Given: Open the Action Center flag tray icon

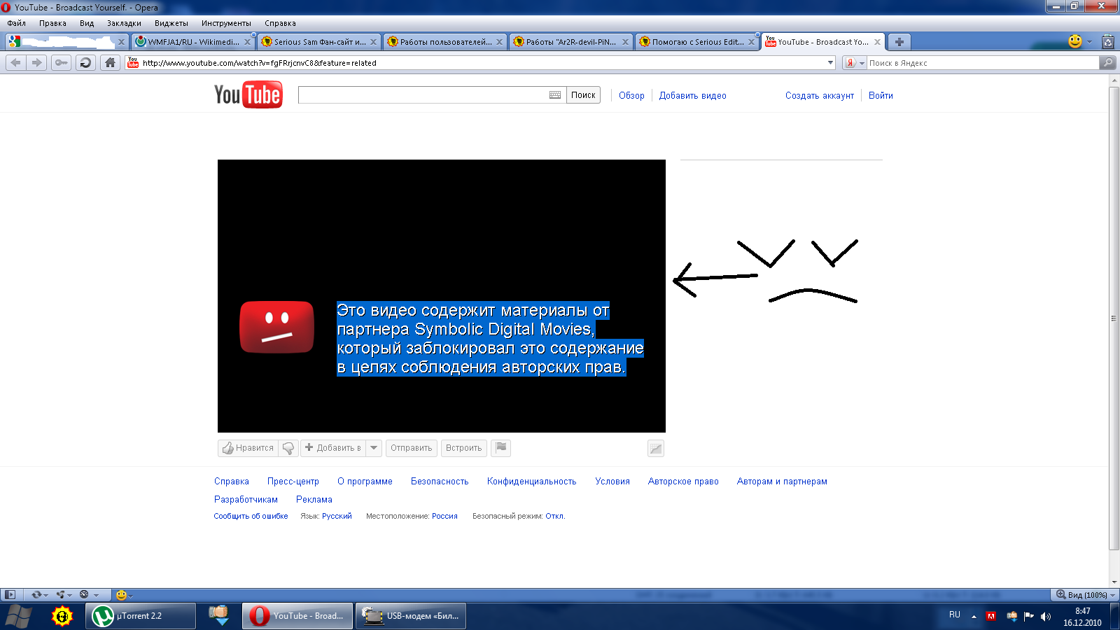Looking at the screenshot, I should [x=1028, y=616].
